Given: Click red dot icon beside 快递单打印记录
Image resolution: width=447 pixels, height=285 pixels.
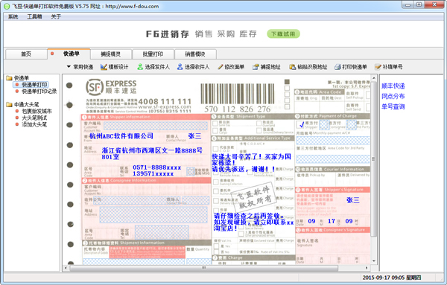Looking at the screenshot, I should 17,91.
